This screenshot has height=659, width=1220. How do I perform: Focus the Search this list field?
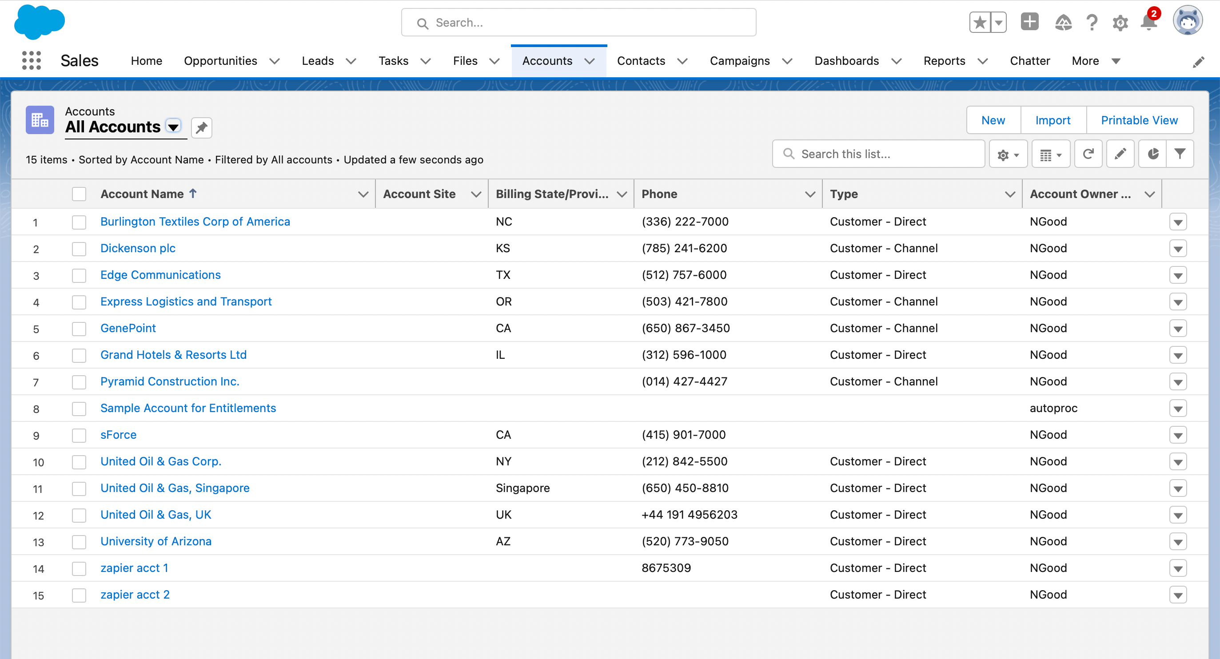pos(878,154)
